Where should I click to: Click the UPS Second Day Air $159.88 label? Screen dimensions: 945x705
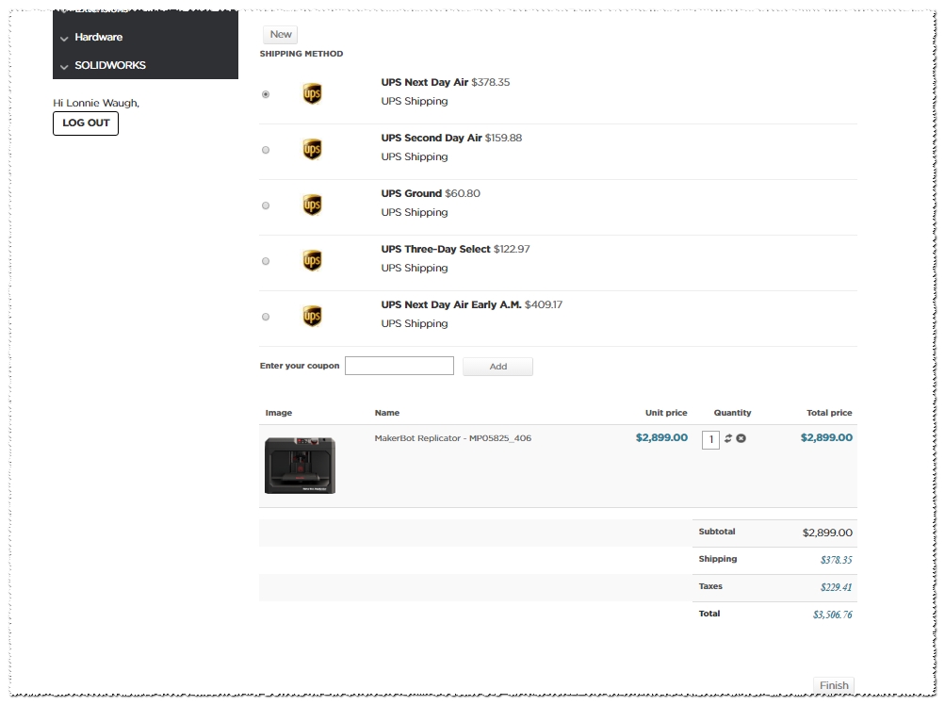(x=451, y=138)
